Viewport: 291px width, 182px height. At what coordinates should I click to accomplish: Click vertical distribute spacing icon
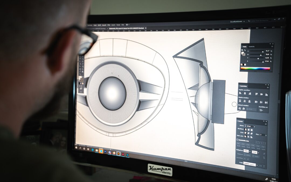point(240,108)
